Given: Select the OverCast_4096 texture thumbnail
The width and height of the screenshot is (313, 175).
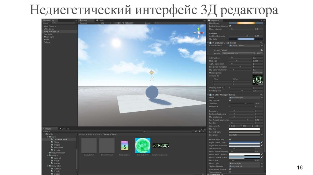Looking at the screenshot, I should click(x=142, y=145).
